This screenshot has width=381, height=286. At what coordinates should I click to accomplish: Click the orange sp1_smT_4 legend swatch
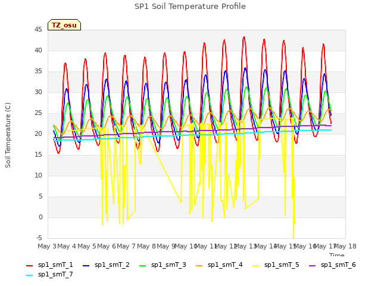point(199,266)
